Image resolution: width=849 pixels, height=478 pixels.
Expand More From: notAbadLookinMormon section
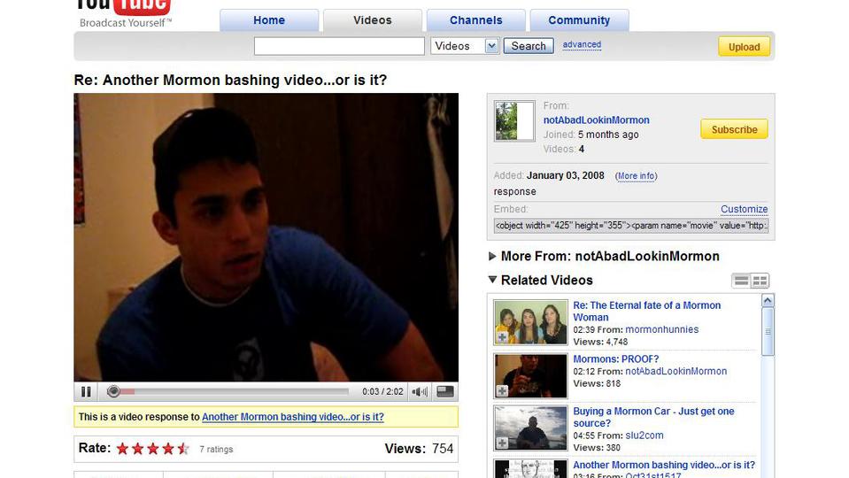493,257
